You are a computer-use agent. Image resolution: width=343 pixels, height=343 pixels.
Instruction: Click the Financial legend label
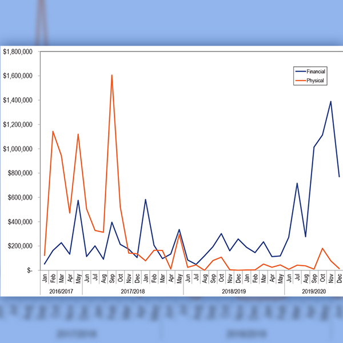(x=317, y=72)
